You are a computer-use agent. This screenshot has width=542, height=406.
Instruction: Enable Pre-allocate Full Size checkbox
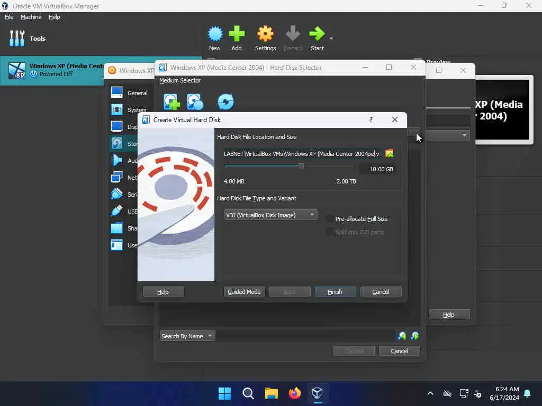(x=330, y=218)
